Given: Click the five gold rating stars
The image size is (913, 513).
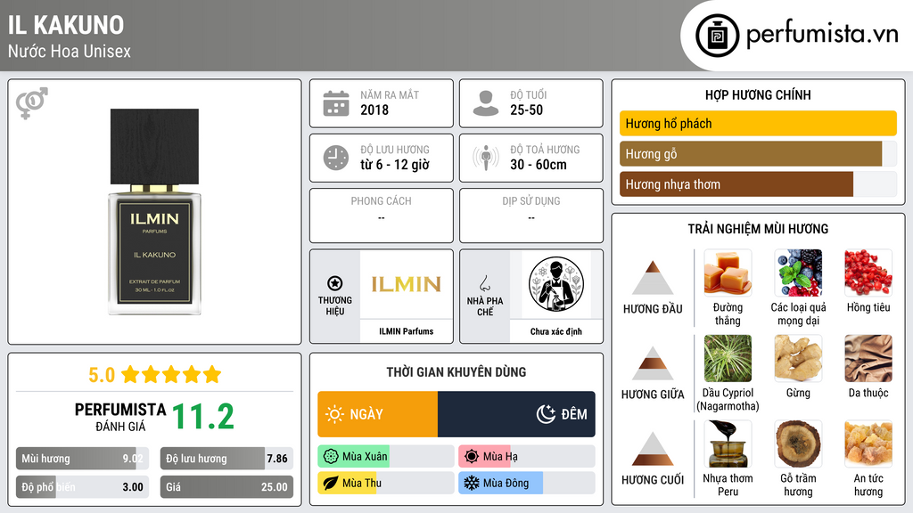Looking at the screenshot, I should (x=171, y=374).
